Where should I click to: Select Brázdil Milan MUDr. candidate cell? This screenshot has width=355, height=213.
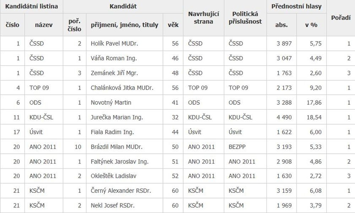(124, 147)
